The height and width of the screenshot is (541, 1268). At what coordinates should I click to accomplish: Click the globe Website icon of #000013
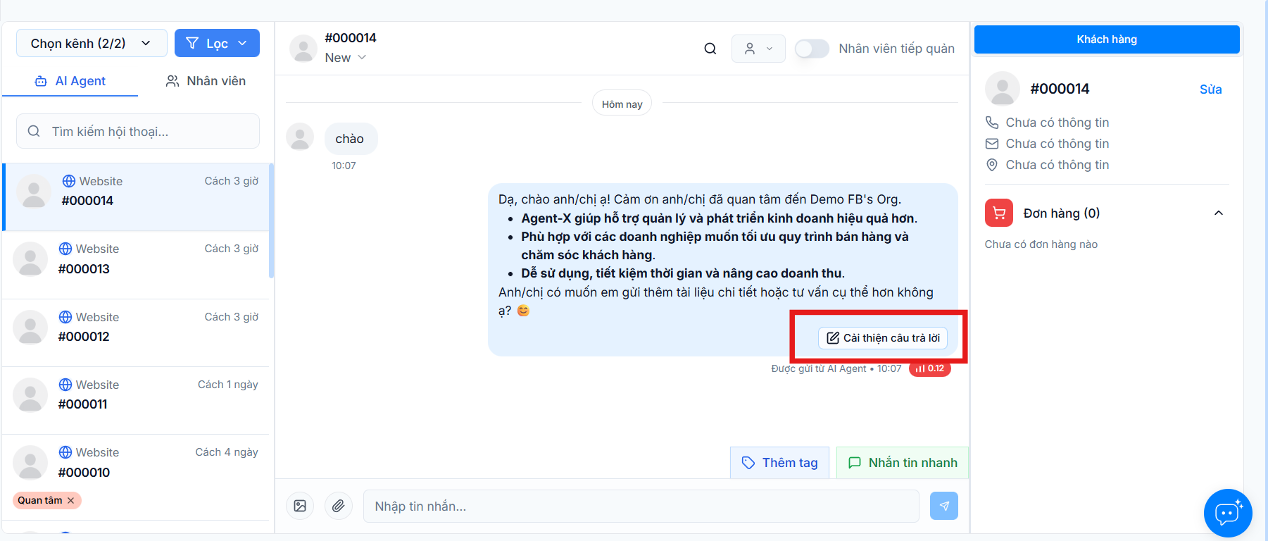point(65,249)
